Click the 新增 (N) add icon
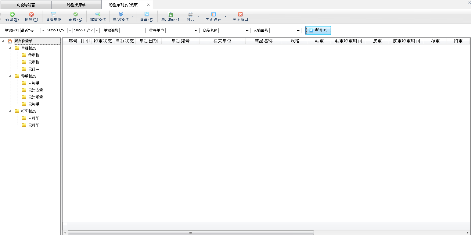 tap(12, 15)
